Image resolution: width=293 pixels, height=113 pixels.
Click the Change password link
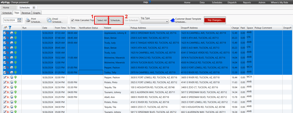[20, 2]
